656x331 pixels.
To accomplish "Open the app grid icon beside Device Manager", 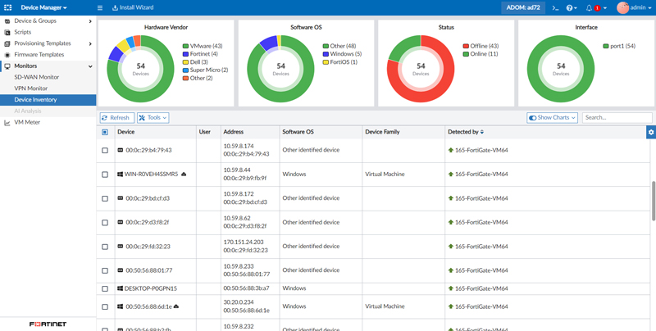I will coord(8,7).
